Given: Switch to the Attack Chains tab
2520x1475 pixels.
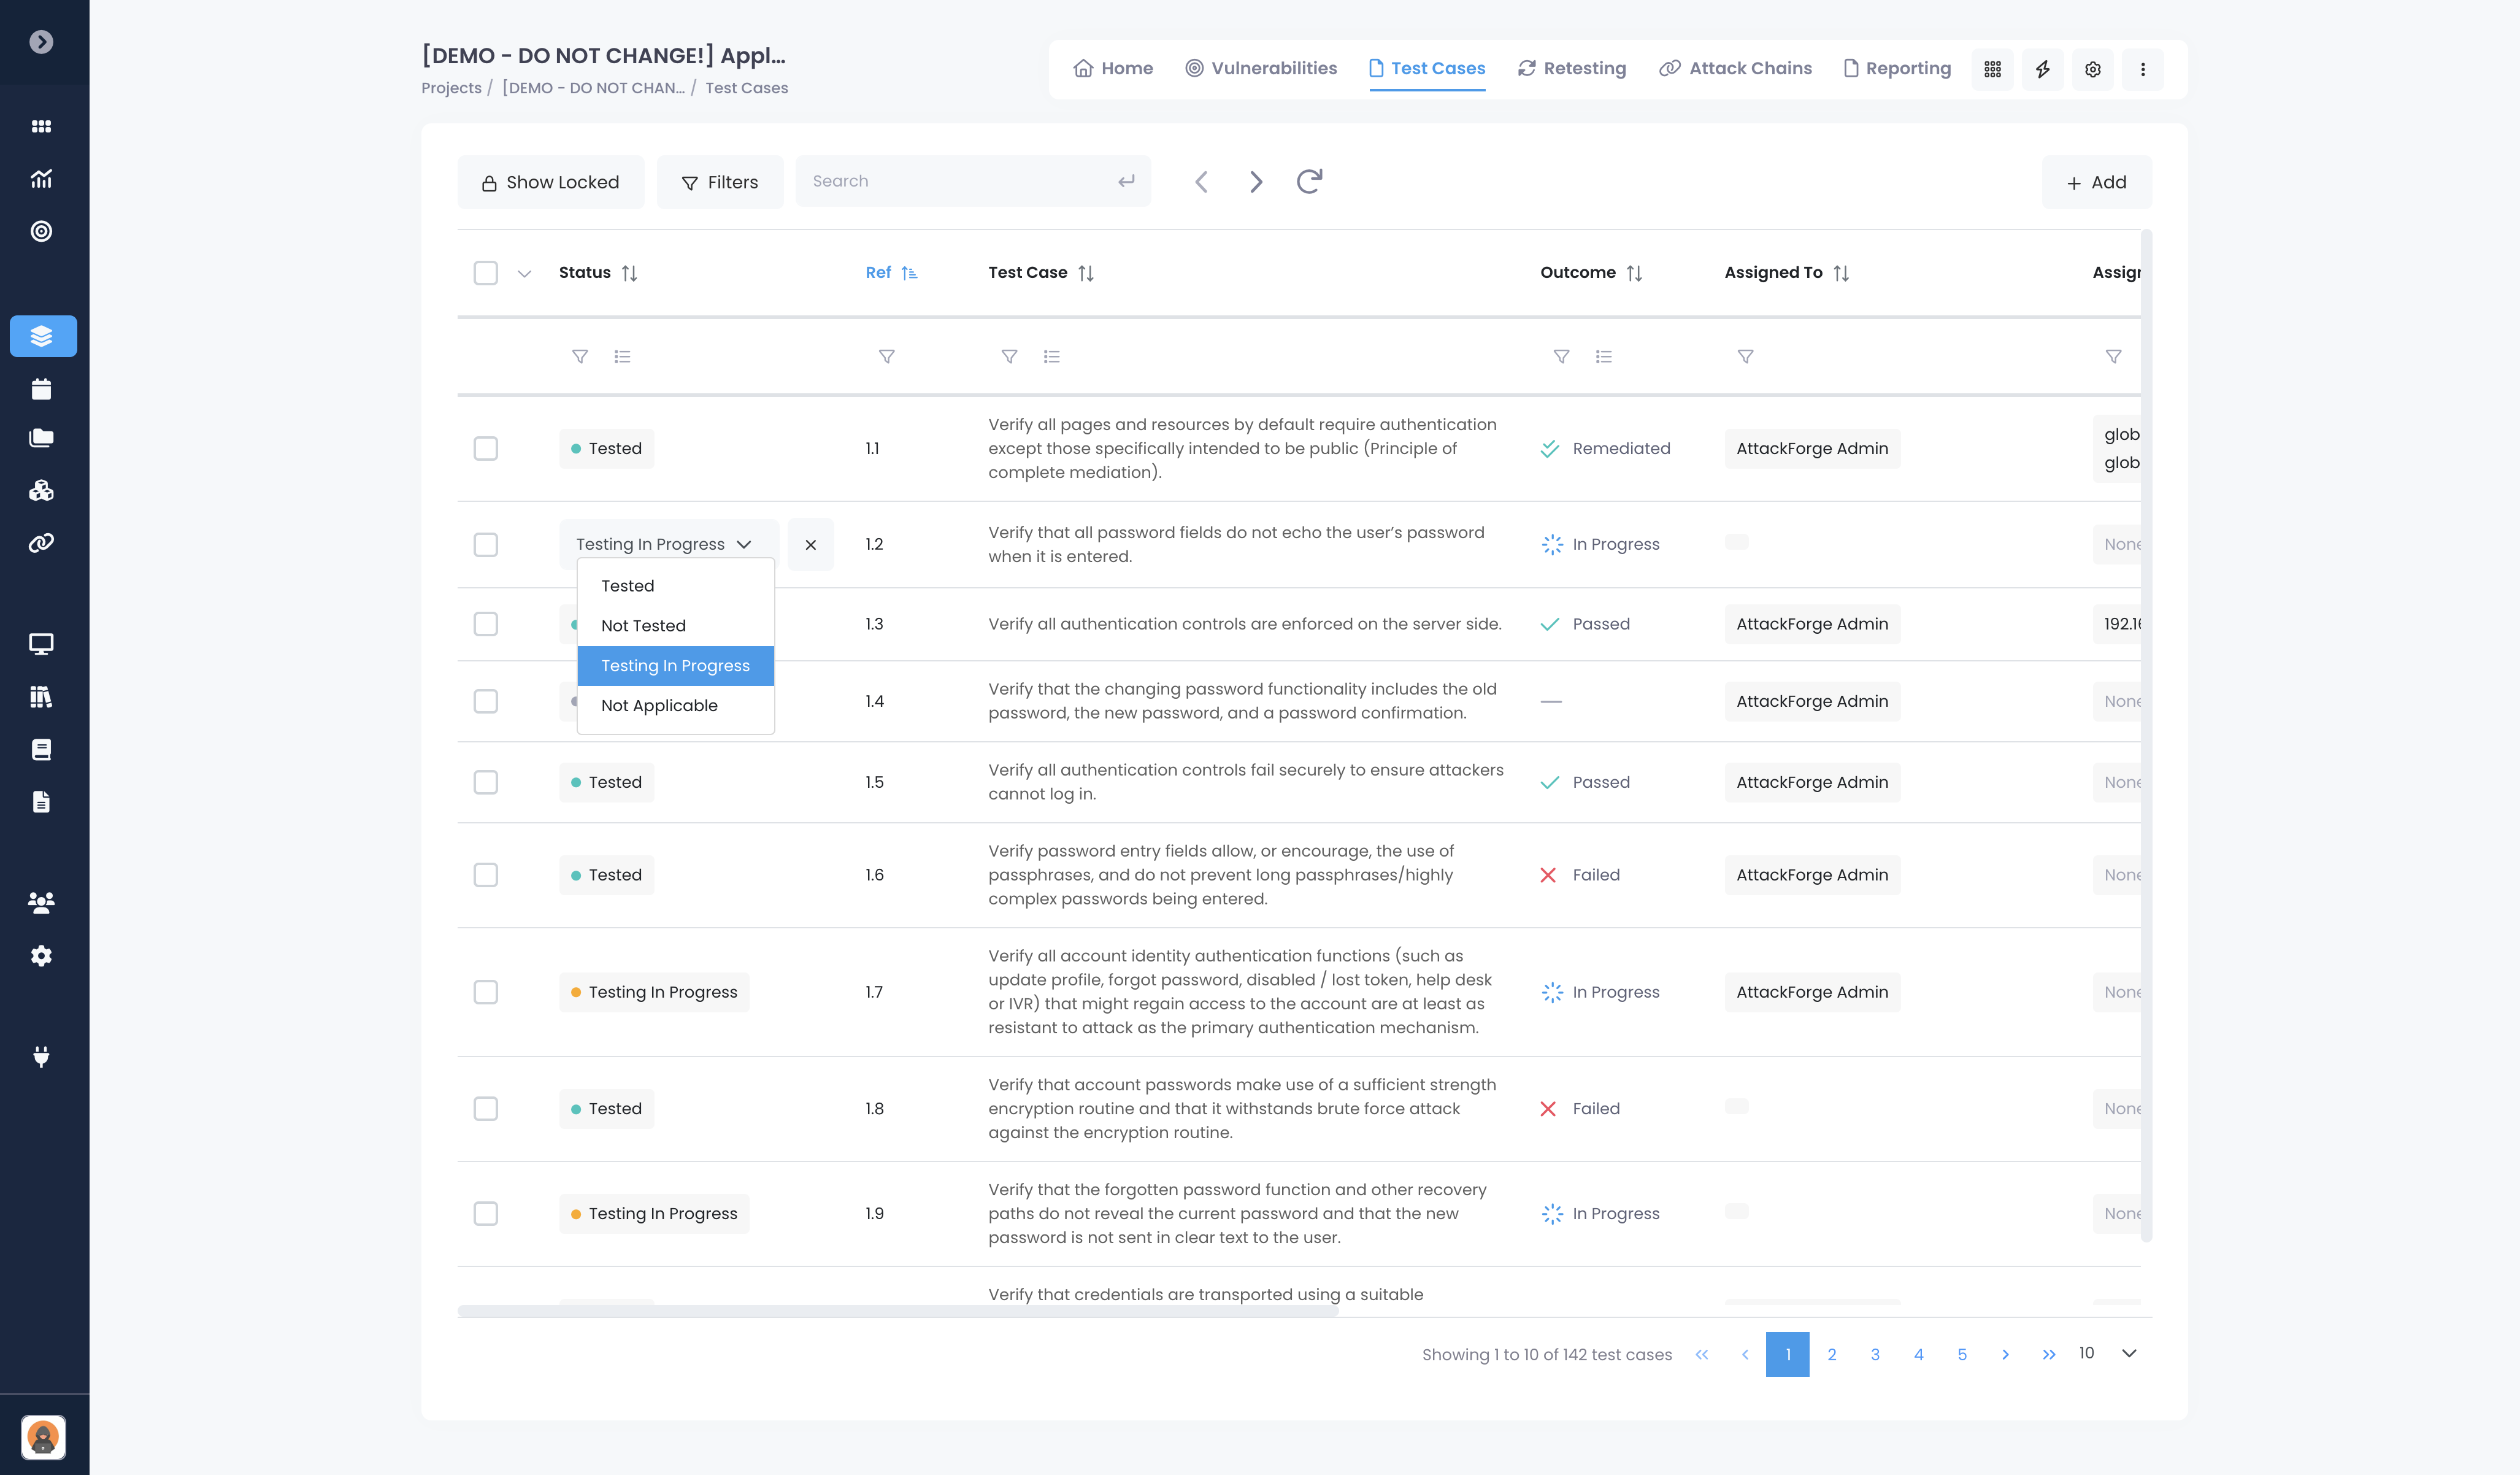Looking at the screenshot, I should click(x=1735, y=68).
